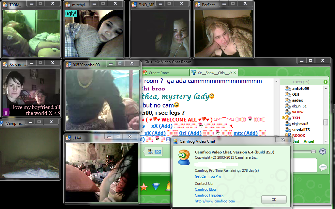Click the 00520baobei00 window title icon
The width and height of the screenshot is (335, 209).
[69, 65]
